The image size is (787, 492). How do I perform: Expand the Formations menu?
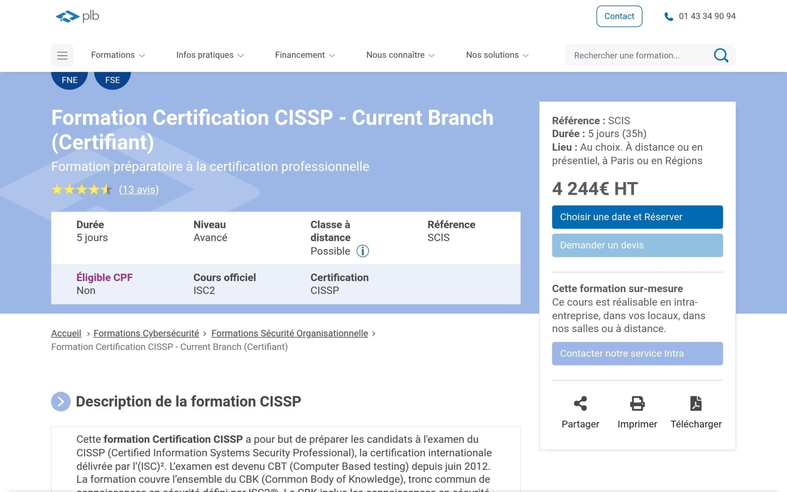click(x=118, y=55)
